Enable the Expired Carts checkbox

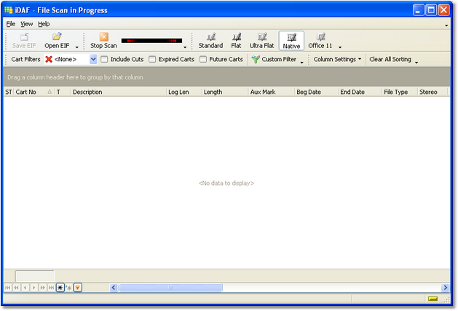coord(152,59)
